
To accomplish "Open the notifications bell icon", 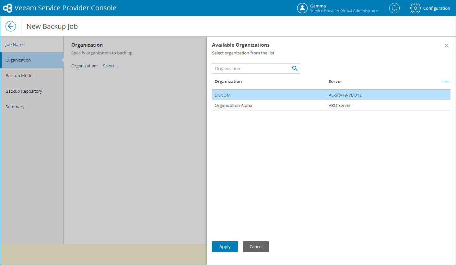I will [x=394, y=8].
